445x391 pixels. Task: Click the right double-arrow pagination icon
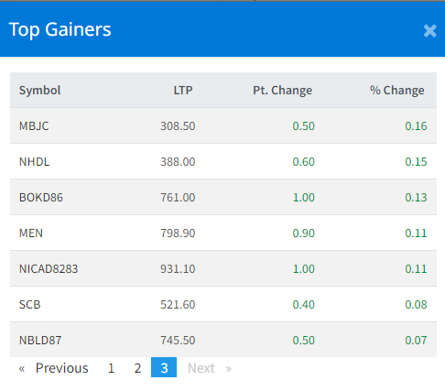(x=228, y=368)
